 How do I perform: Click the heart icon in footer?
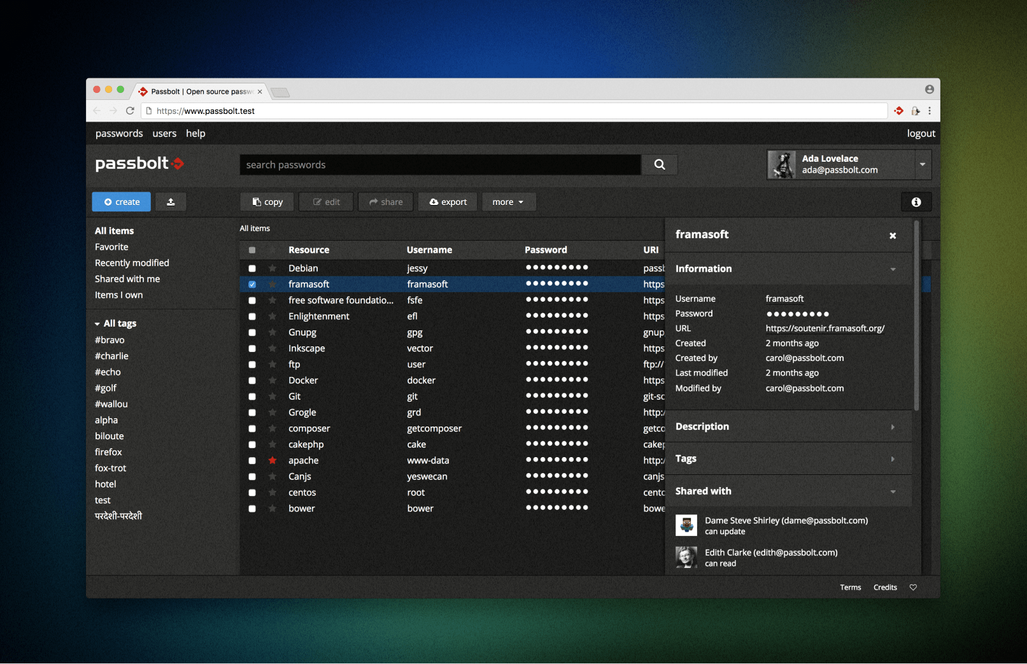click(913, 587)
